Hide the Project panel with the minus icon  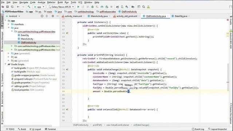click(x=58, y=16)
